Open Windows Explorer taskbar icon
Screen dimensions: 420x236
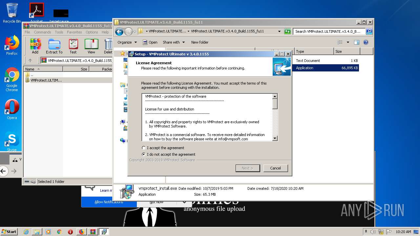coord(37,232)
